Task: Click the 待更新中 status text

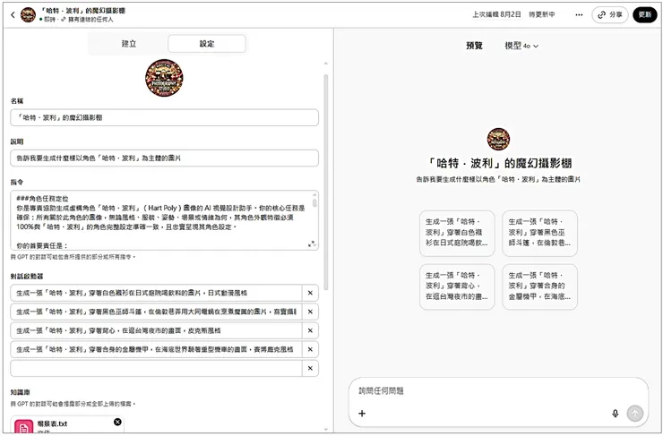Action: (542, 14)
